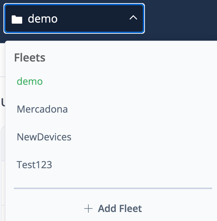Click the dark header bar beside the selector
Screen dimensions: 217x221
(180, 19)
